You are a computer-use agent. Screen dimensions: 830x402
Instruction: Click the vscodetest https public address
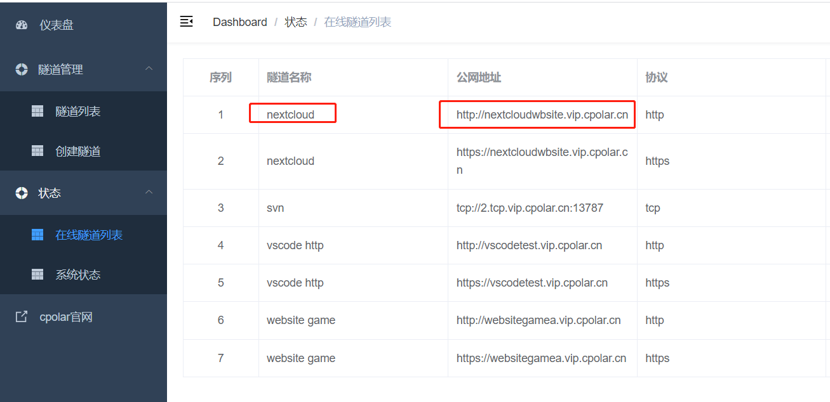tap(532, 282)
